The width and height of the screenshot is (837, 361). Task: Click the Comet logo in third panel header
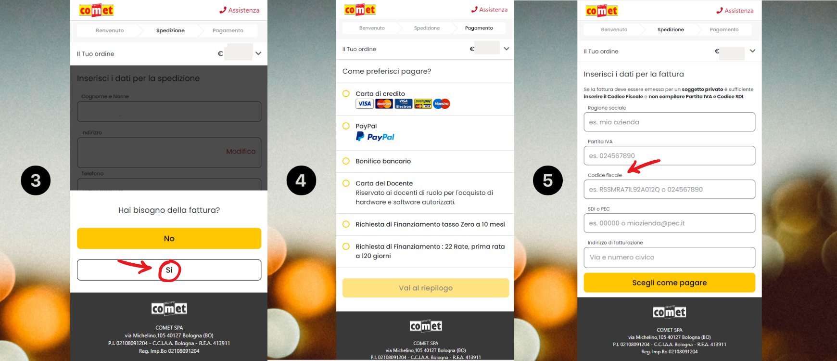click(x=602, y=11)
